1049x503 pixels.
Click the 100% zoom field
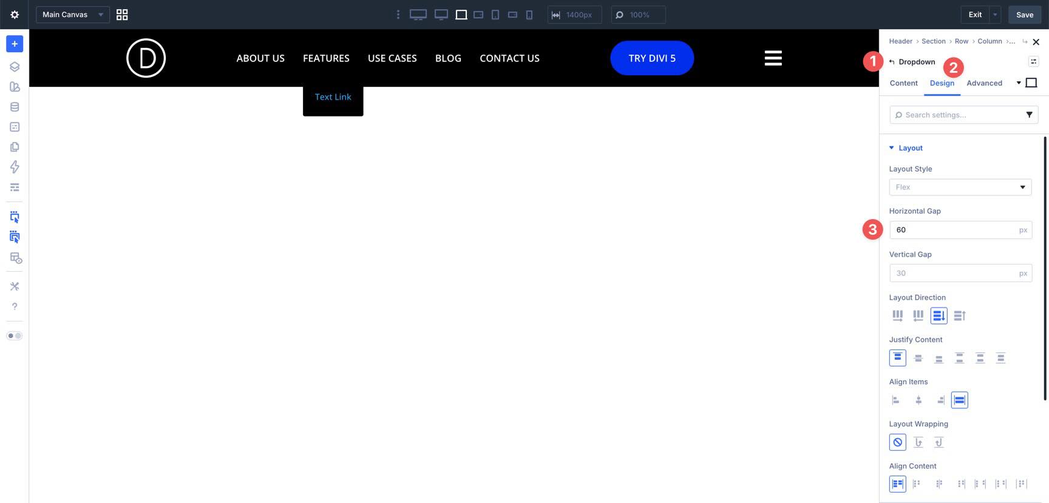(639, 15)
